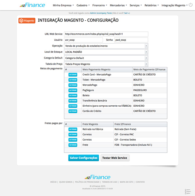The width and height of the screenshot is (195, 196).
Task: Click Alterar for Frete FOB row
Action: pos(73,145)
